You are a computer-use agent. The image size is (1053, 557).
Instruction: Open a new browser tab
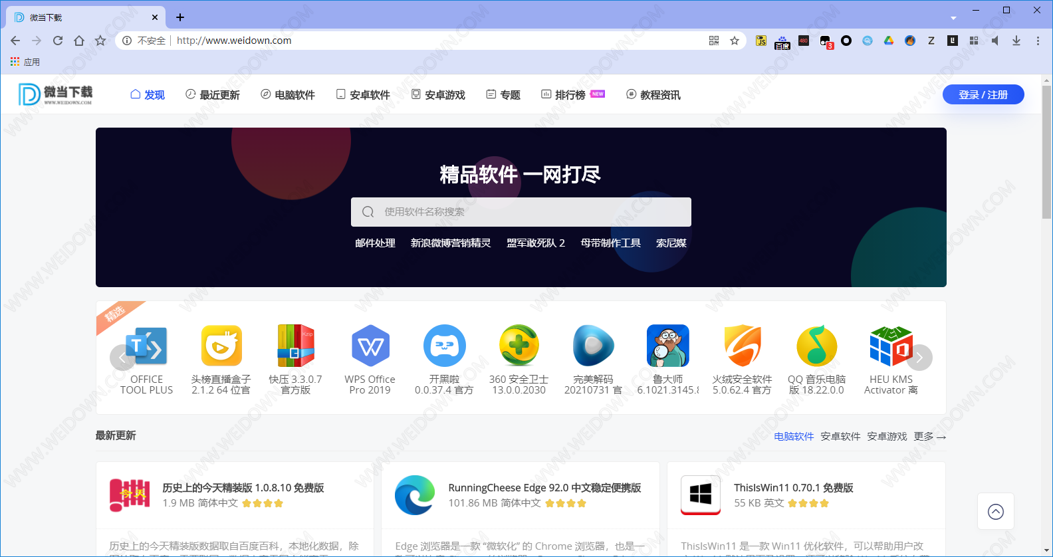[180, 17]
